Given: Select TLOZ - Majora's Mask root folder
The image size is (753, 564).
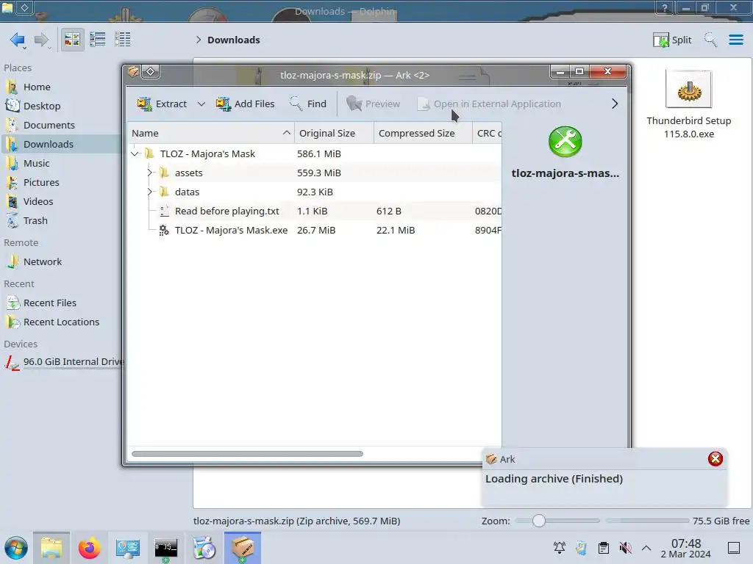Looking at the screenshot, I should click(x=207, y=154).
